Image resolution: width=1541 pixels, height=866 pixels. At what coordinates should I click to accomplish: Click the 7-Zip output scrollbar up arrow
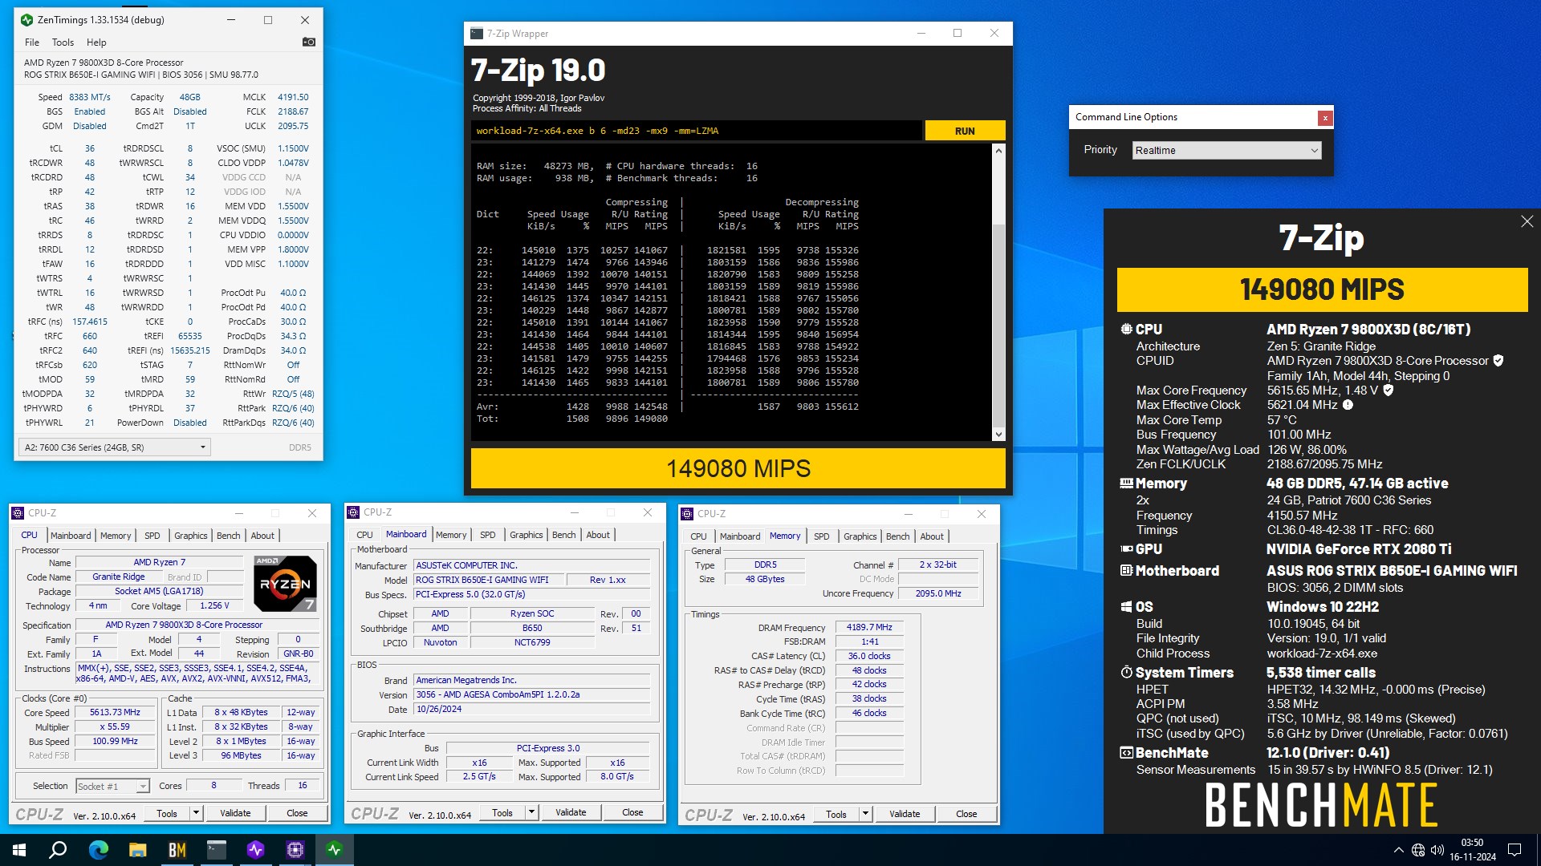pos(998,151)
